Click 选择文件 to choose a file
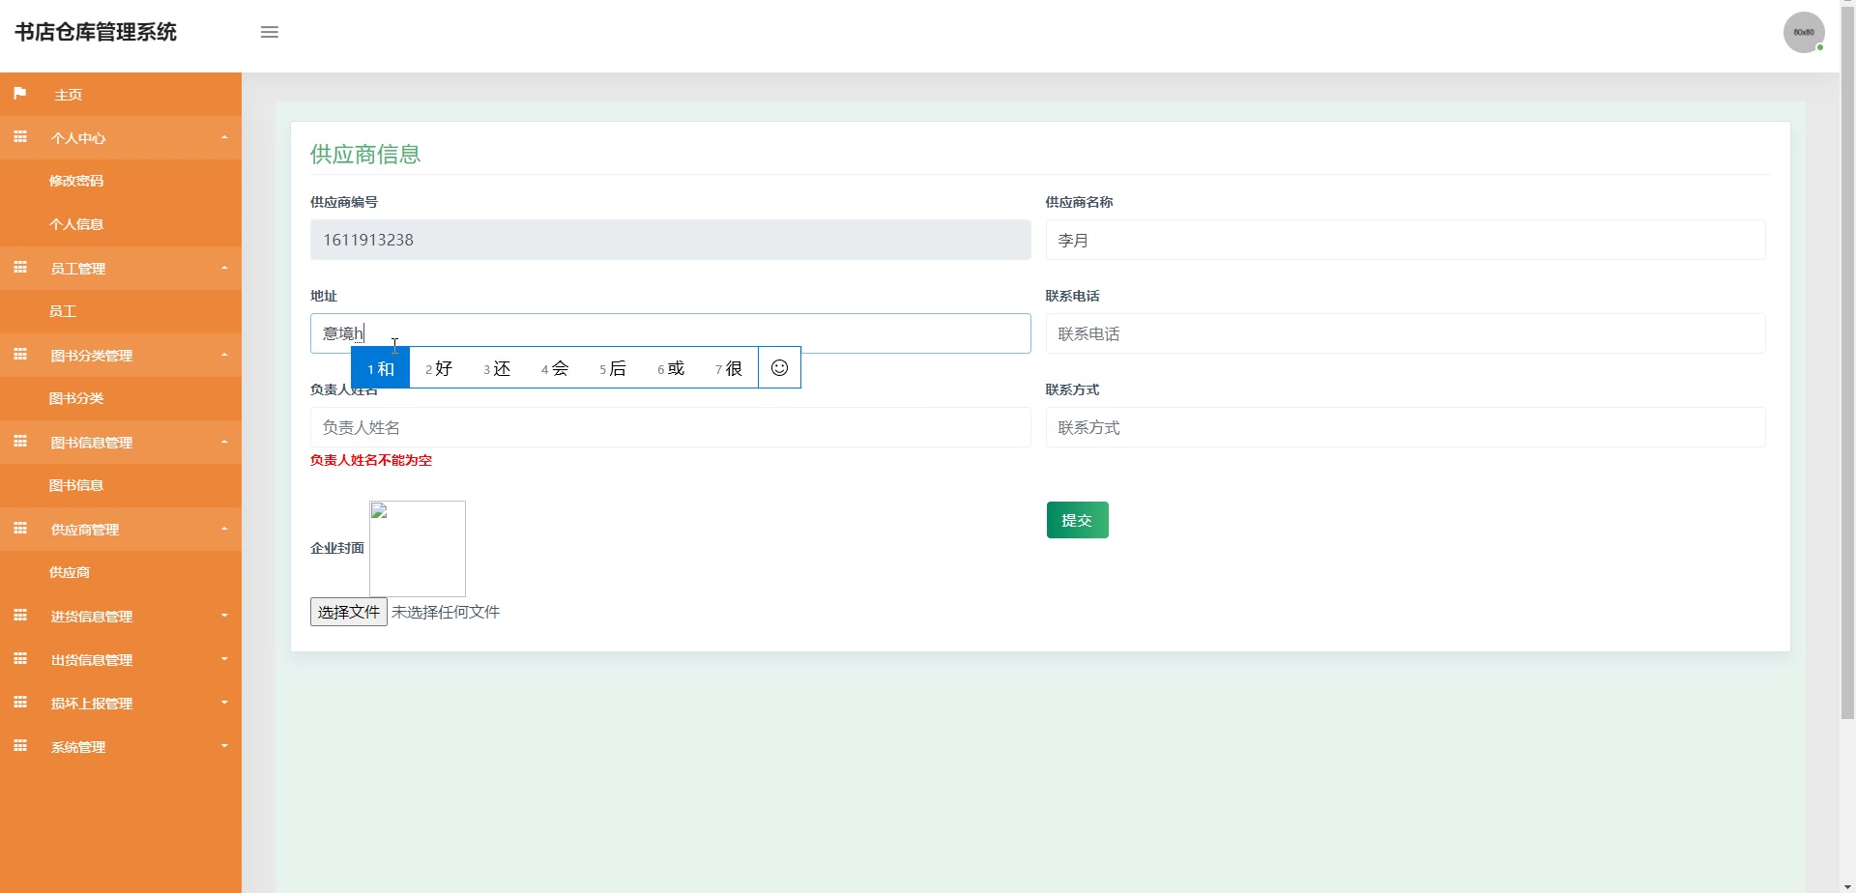The height and width of the screenshot is (893, 1856). coord(348,611)
